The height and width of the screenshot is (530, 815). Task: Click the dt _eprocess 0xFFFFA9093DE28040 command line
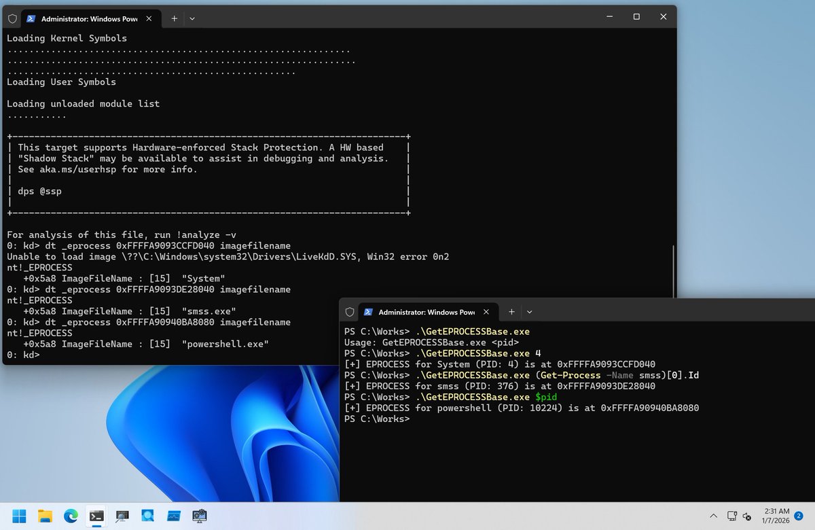(149, 289)
